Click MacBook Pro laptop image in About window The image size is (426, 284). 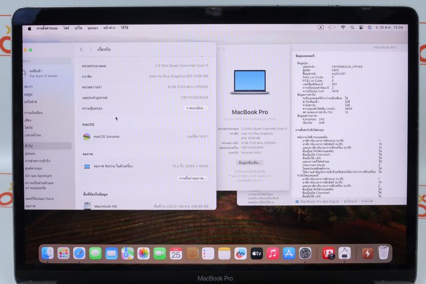tap(250, 82)
